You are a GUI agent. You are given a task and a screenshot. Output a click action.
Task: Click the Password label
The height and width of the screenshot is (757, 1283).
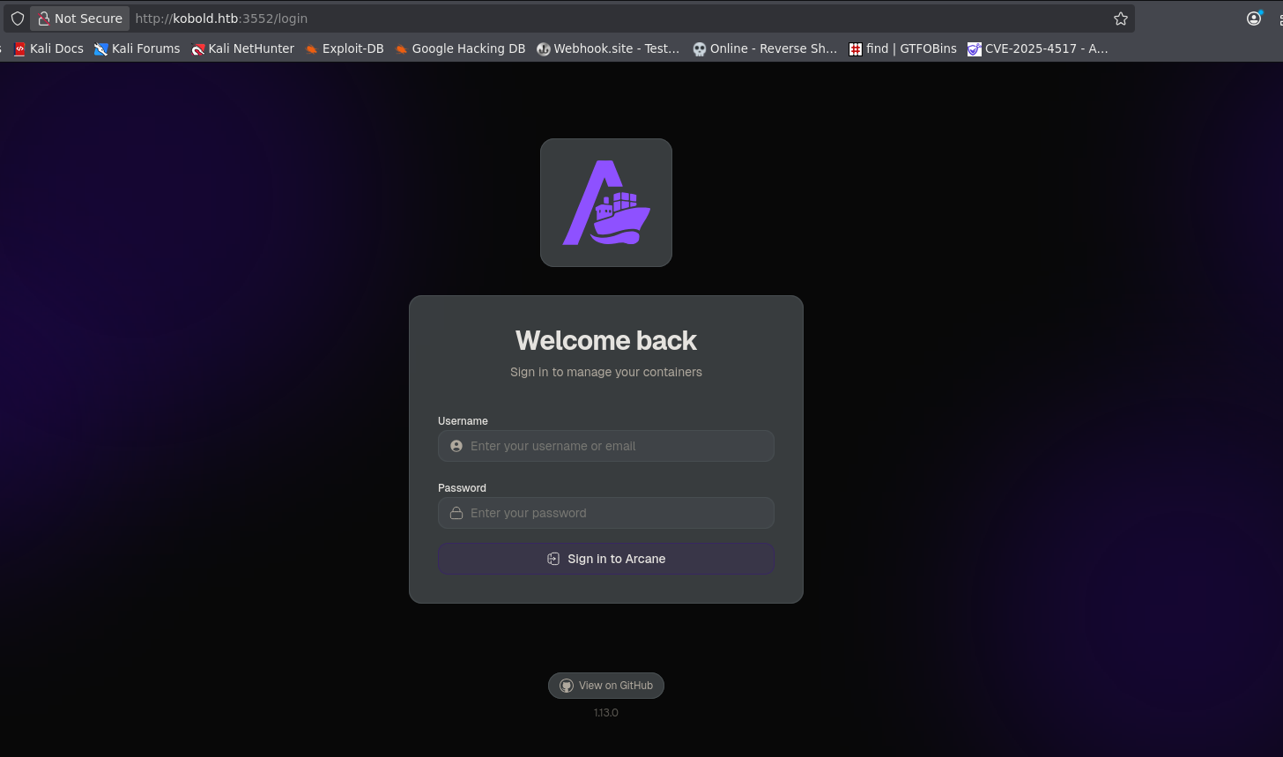tap(462, 488)
